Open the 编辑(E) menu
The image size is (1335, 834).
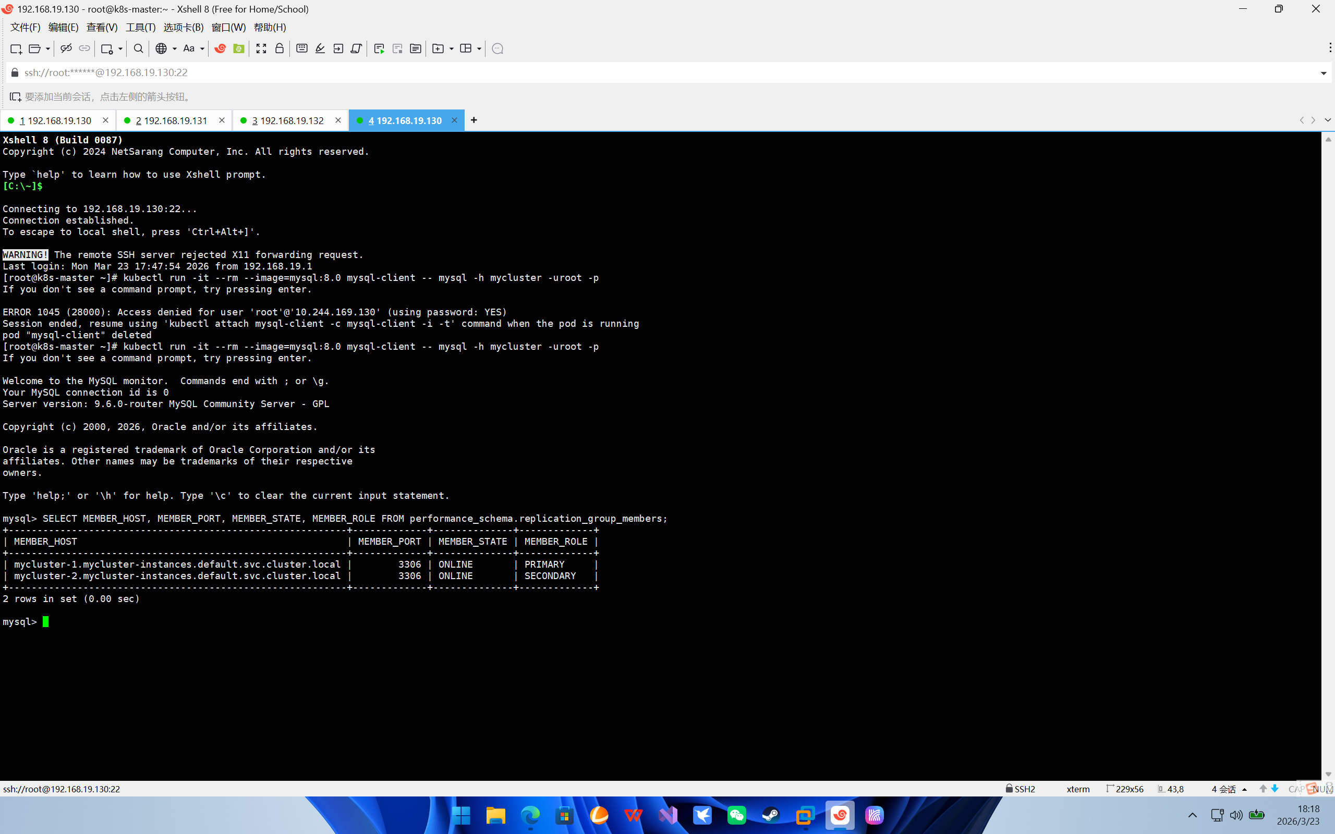click(x=64, y=27)
